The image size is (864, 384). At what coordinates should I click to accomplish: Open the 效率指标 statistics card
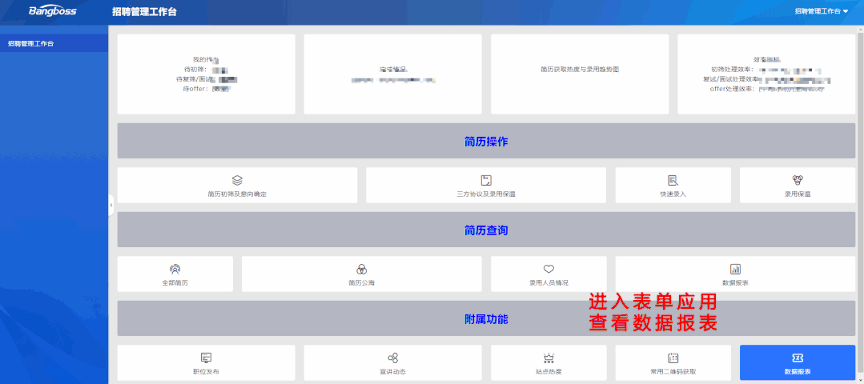[x=766, y=74]
